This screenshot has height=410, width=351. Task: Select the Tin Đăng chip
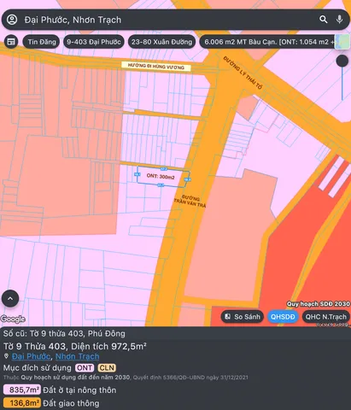pos(42,42)
